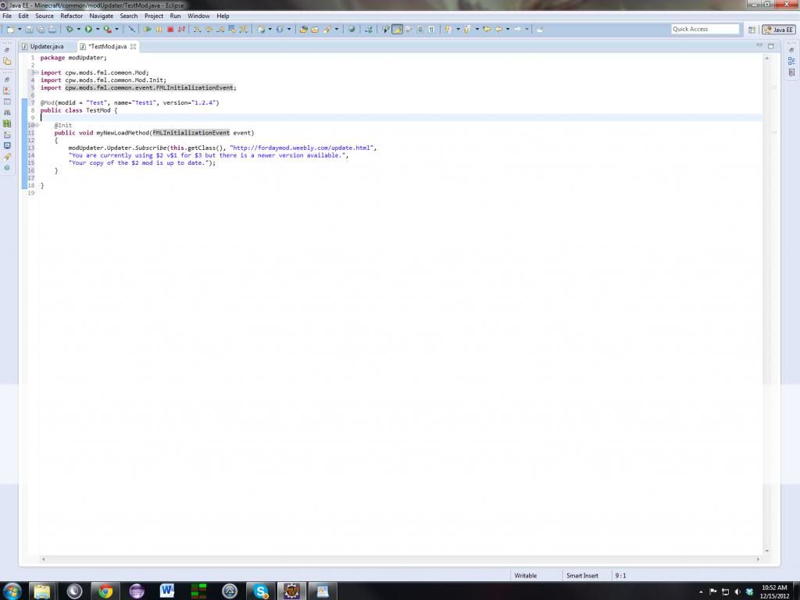The image size is (800, 600).
Task: Open Google Chrome from the taskbar
Action: tap(105, 591)
